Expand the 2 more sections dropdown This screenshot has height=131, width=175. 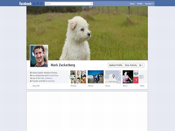pyautogui.click(x=141, y=77)
